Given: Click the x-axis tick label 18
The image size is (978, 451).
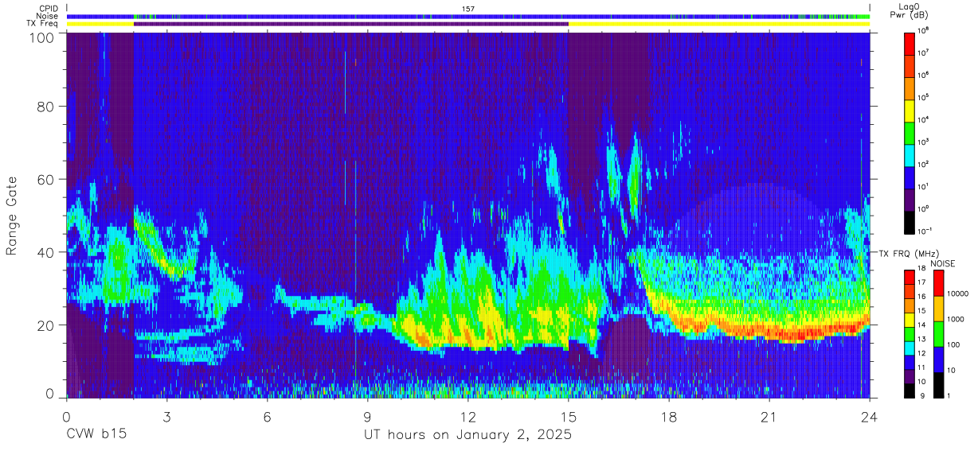Looking at the screenshot, I should point(669,417).
